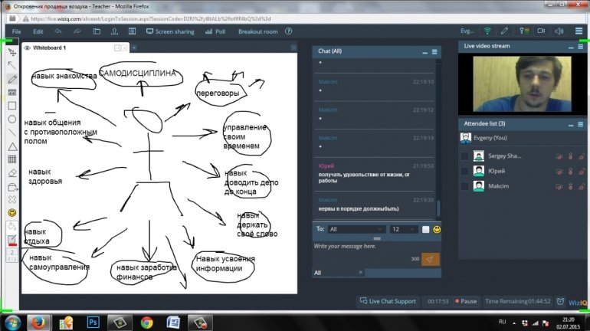Open the Edit menu

pyautogui.click(x=38, y=31)
